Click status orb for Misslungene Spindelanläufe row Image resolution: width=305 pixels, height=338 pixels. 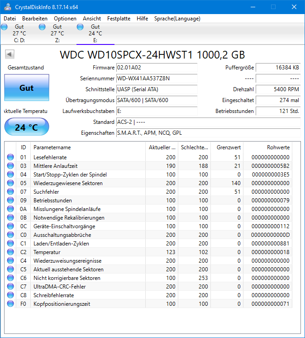10,209
